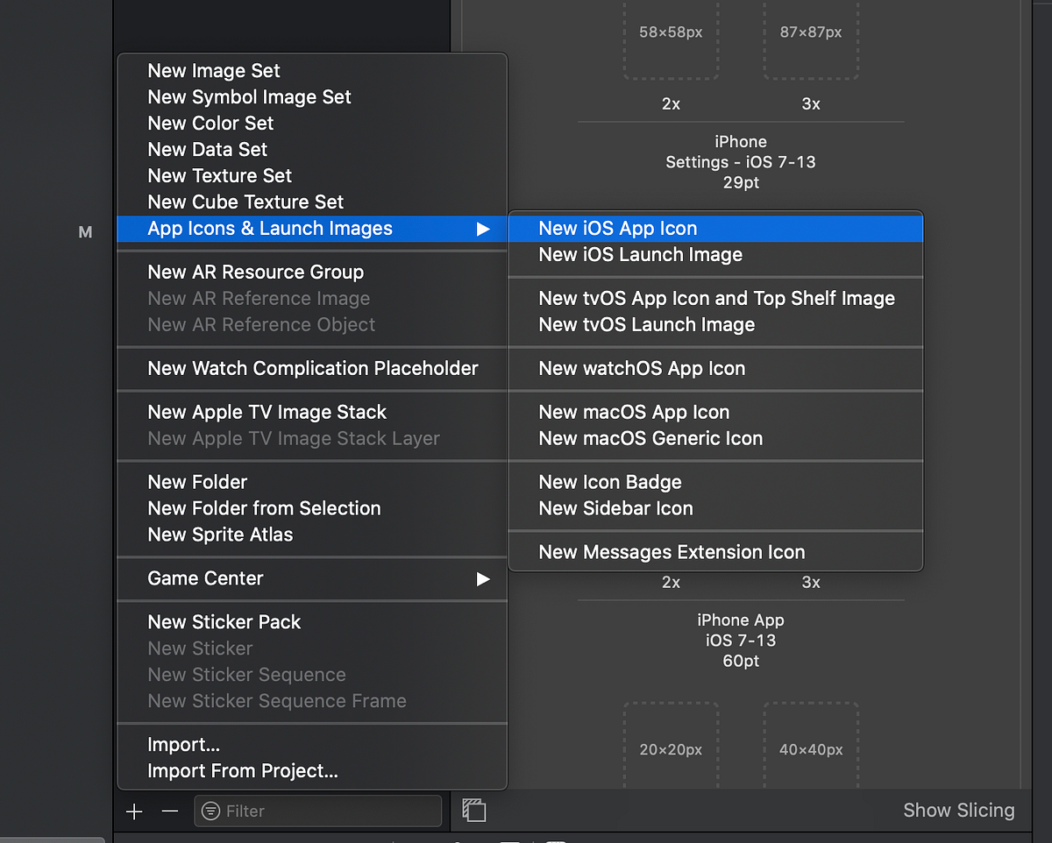Image resolution: width=1052 pixels, height=843 pixels.
Task: Select Import From Project...
Action: click(244, 770)
